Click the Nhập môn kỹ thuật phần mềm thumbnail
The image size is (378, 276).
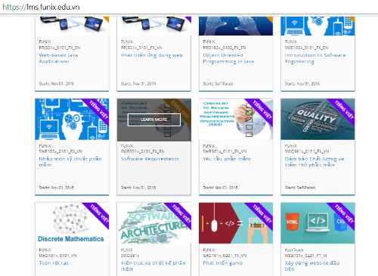pos(72,119)
